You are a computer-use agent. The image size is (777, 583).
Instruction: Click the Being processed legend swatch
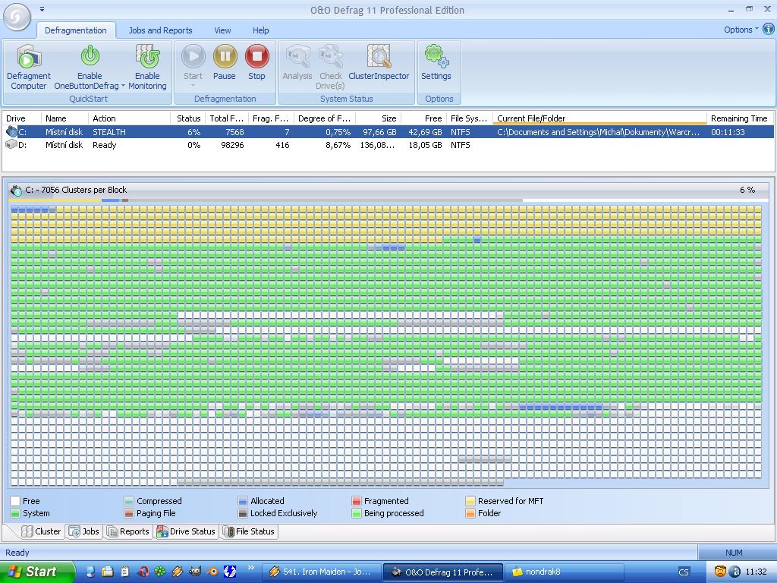(x=357, y=514)
